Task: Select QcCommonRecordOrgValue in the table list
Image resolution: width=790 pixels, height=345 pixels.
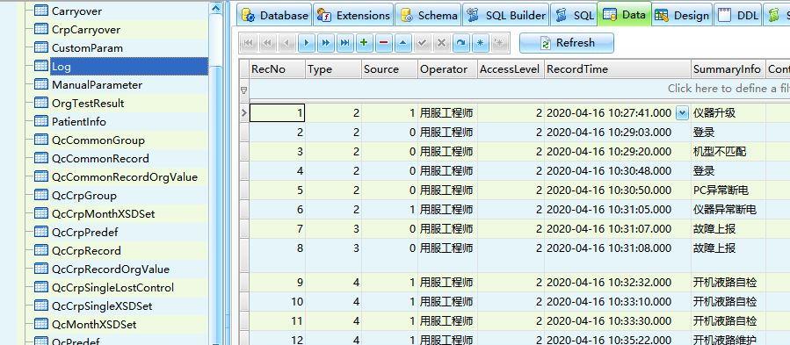Action: (125, 176)
